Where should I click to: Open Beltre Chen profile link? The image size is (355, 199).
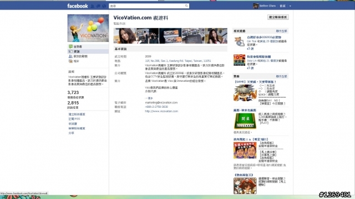267,6
